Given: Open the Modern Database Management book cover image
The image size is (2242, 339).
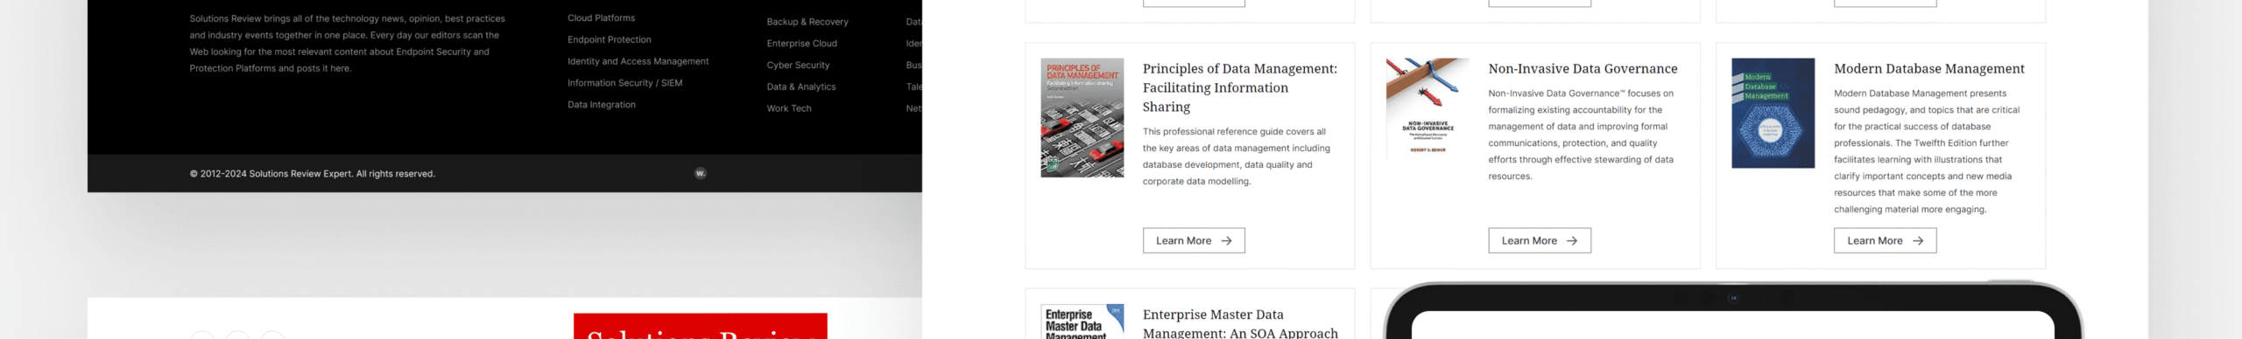Looking at the screenshot, I should tap(1773, 114).
